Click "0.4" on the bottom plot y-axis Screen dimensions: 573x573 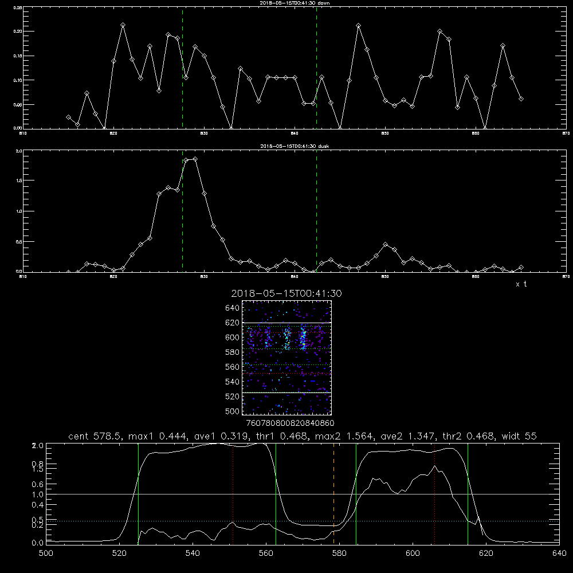(38, 505)
